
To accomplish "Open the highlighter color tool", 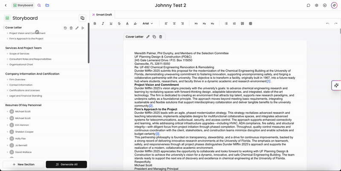I will pos(135,23).
